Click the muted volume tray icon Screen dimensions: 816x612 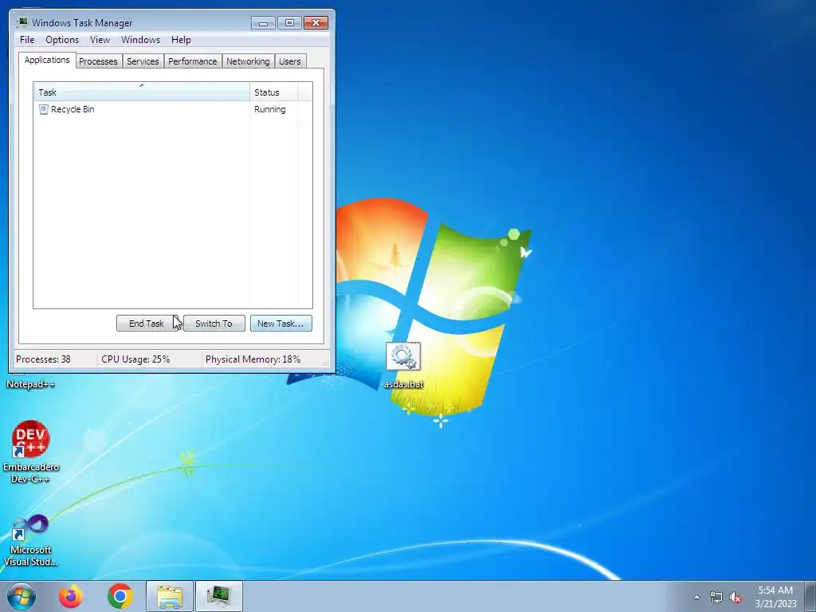(x=736, y=598)
